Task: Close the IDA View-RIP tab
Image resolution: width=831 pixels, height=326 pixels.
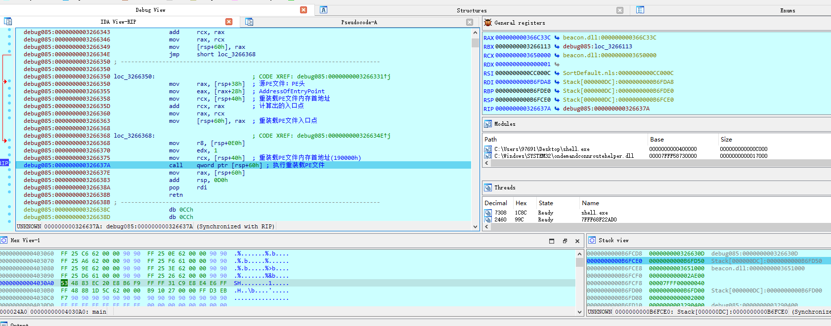Action: click(x=229, y=22)
